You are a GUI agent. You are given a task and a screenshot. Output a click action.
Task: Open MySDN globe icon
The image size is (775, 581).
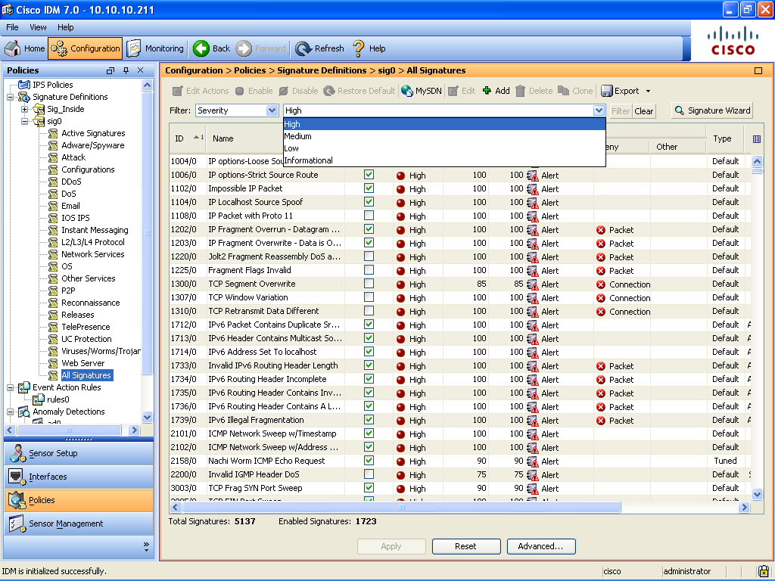406,91
